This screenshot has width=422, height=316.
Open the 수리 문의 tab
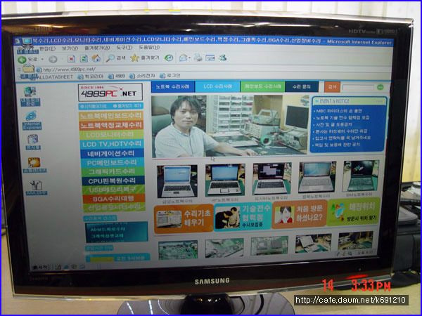302,86
